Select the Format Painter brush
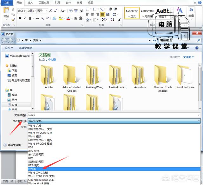Image resolution: width=203 pixels, height=185 pixels. point(13,20)
